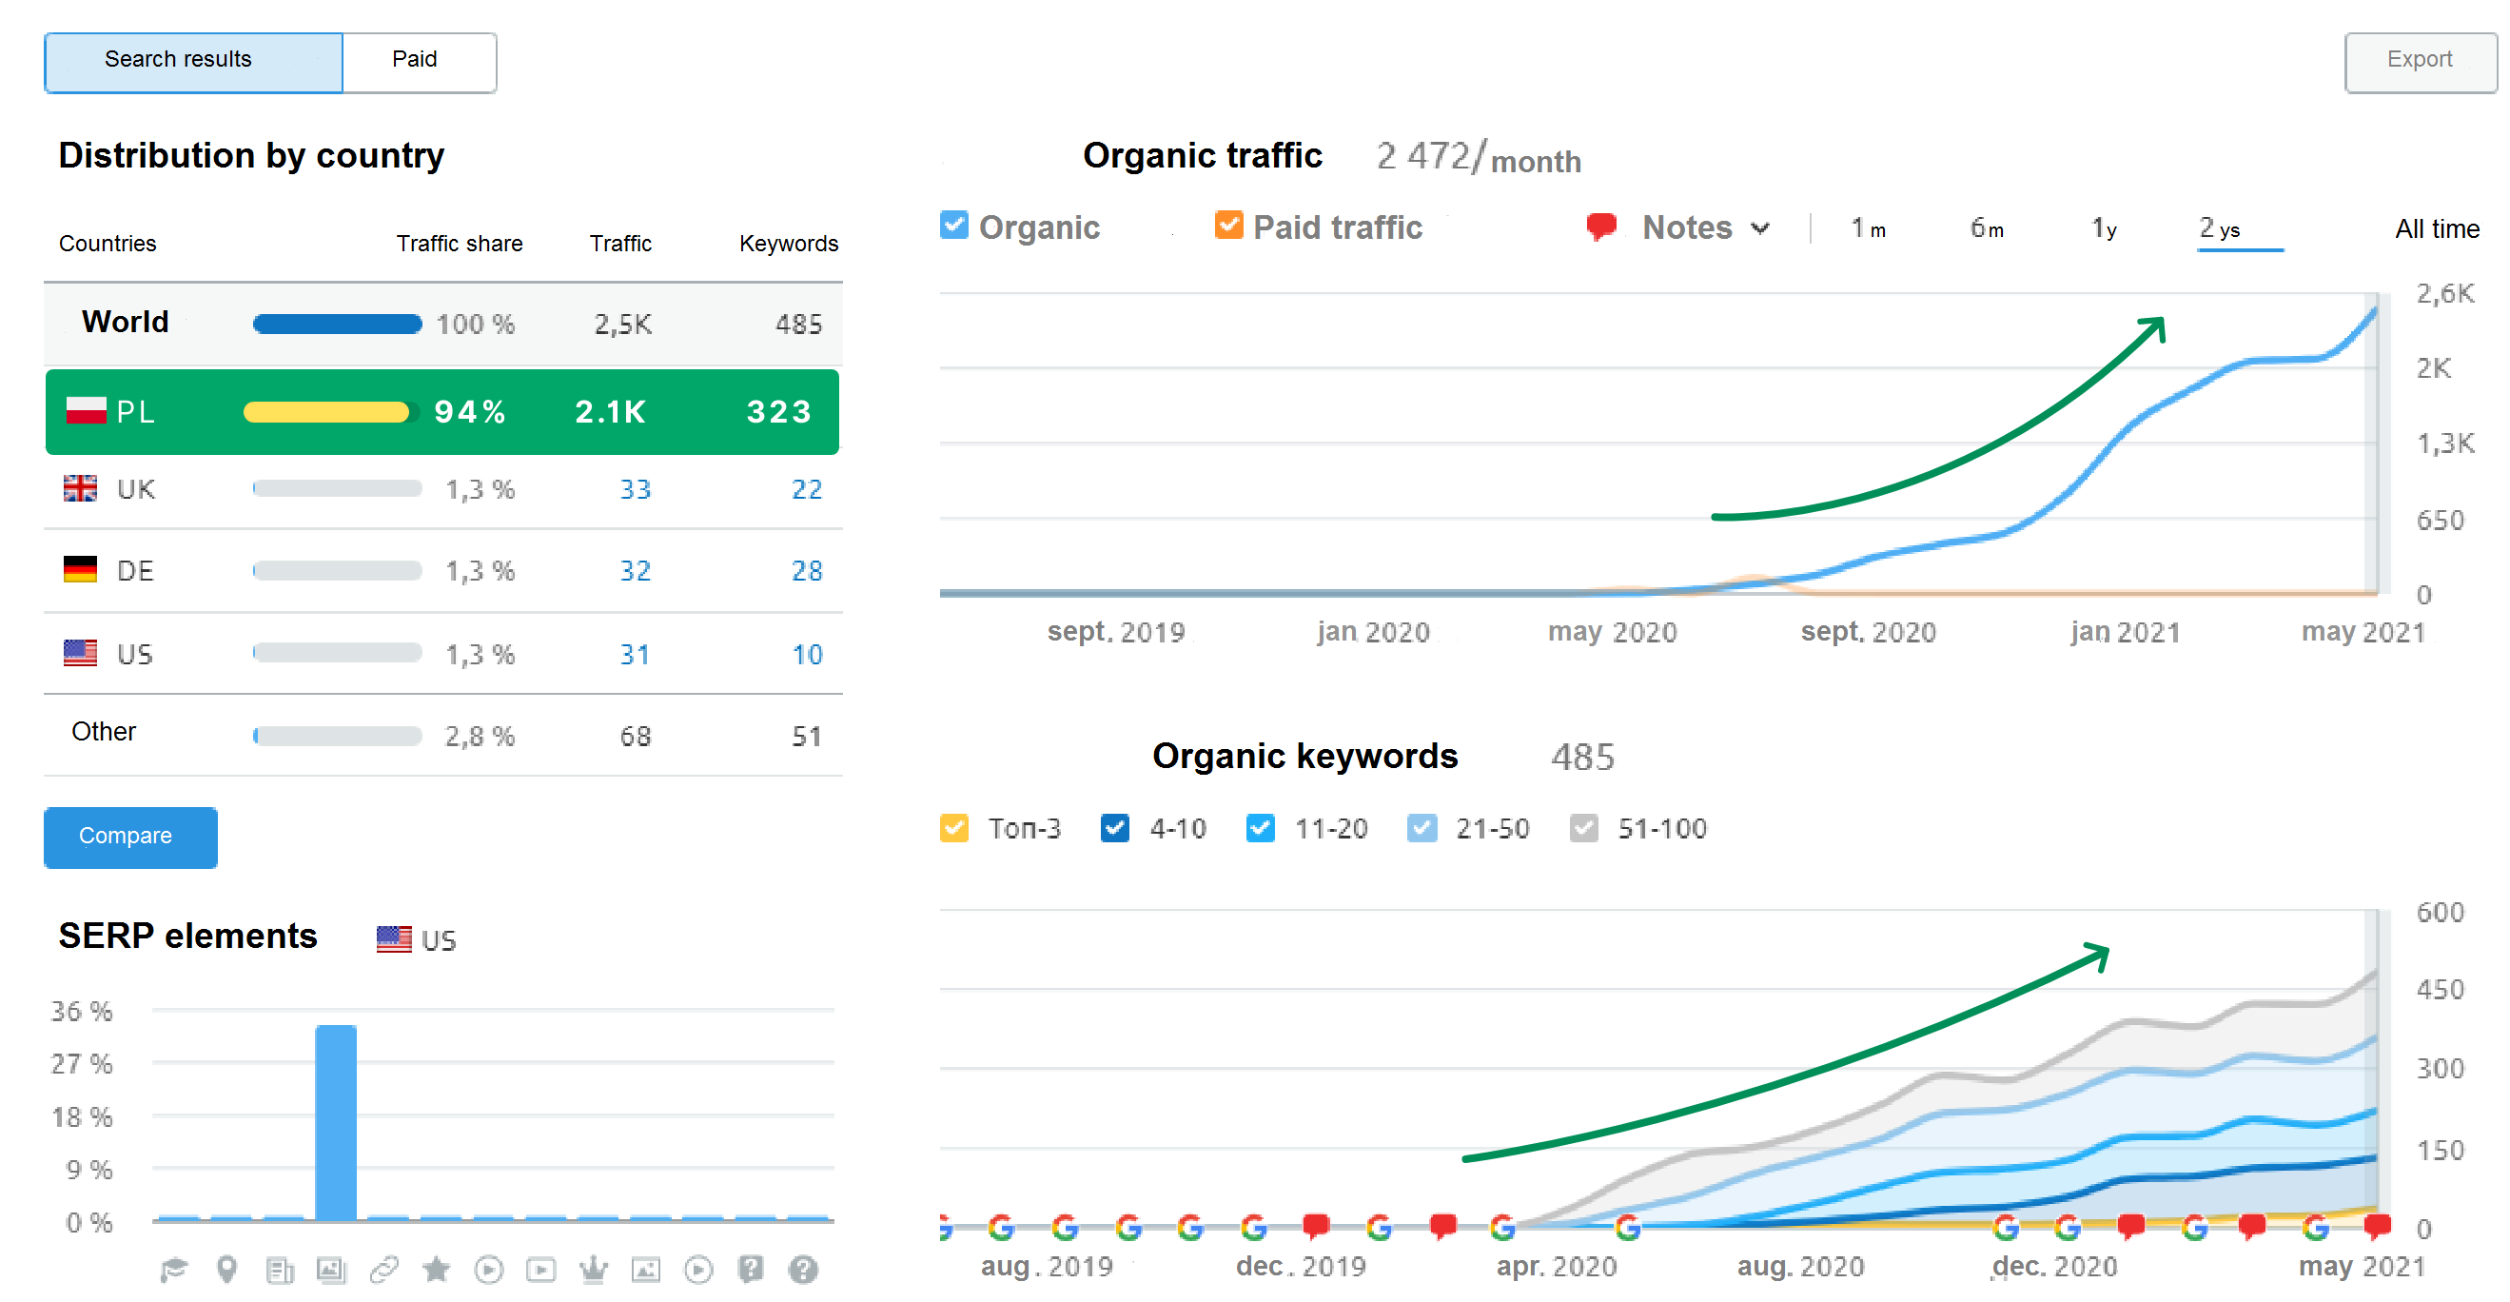
Task: Click the round question mark SERP icon
Action: click(803, 1269)
